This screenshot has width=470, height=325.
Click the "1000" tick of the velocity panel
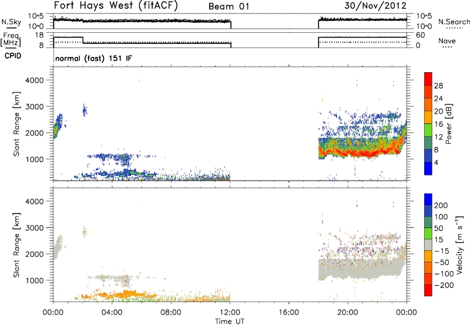(35, 280)
